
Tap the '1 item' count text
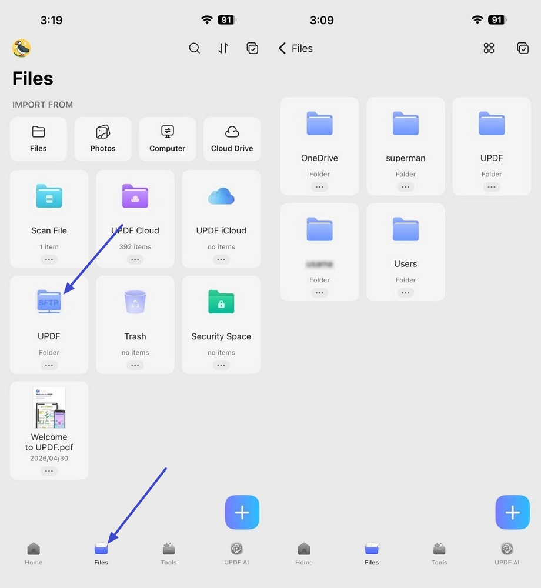[49, 247]
